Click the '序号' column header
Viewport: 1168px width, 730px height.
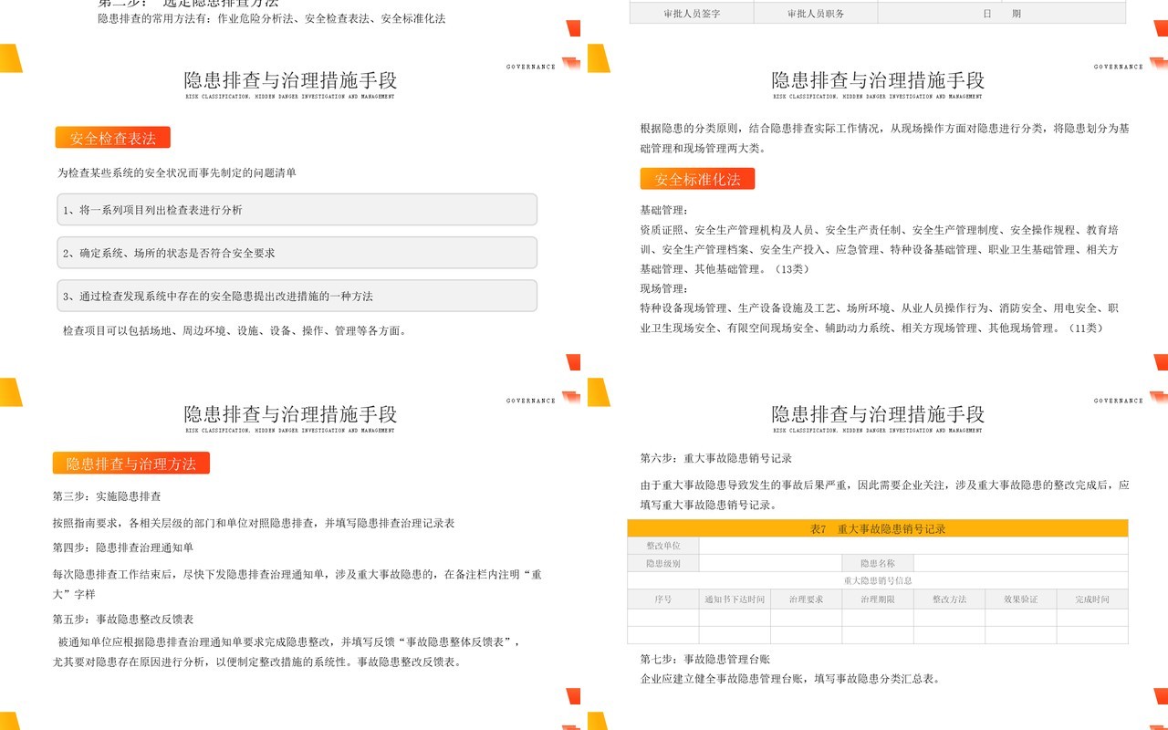[663, 600]
